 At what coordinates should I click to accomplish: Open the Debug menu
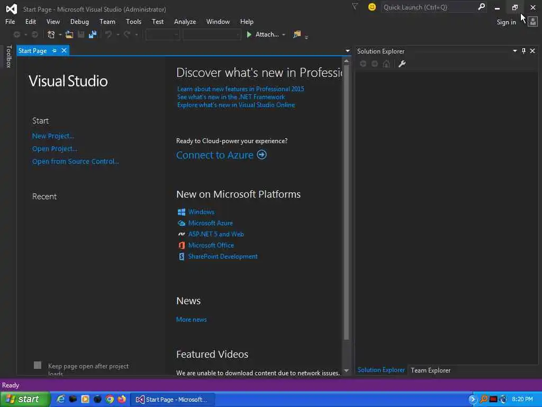tap(79, 21)
